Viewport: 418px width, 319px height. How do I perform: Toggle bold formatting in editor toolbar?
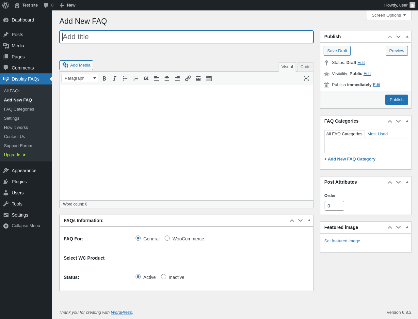[104, 78]
